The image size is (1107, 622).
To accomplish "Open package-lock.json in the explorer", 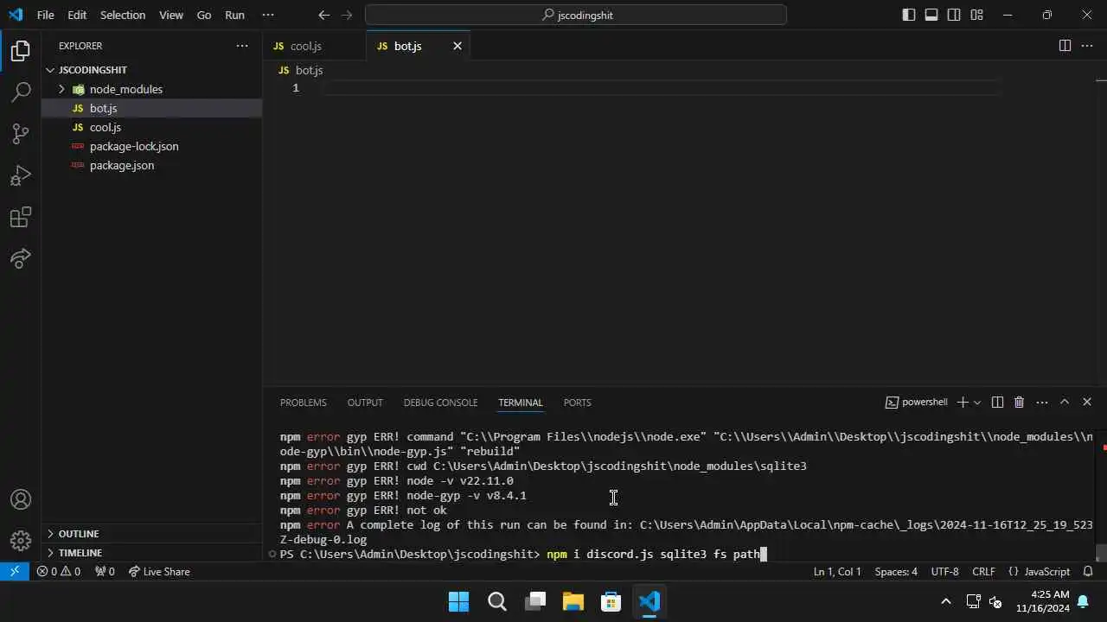I will click(151, 146).
